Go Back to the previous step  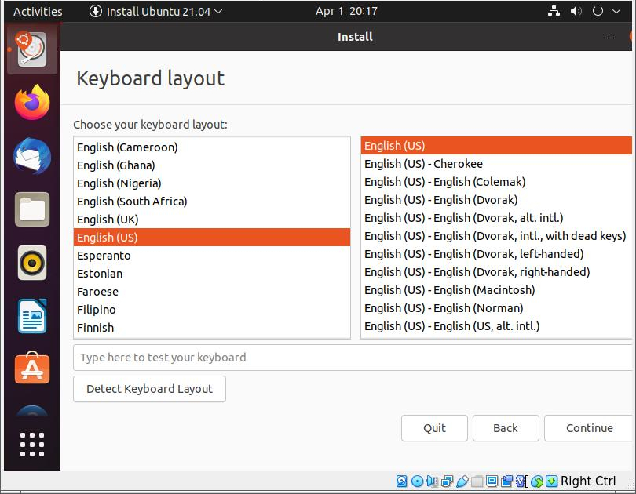point(505,428)
